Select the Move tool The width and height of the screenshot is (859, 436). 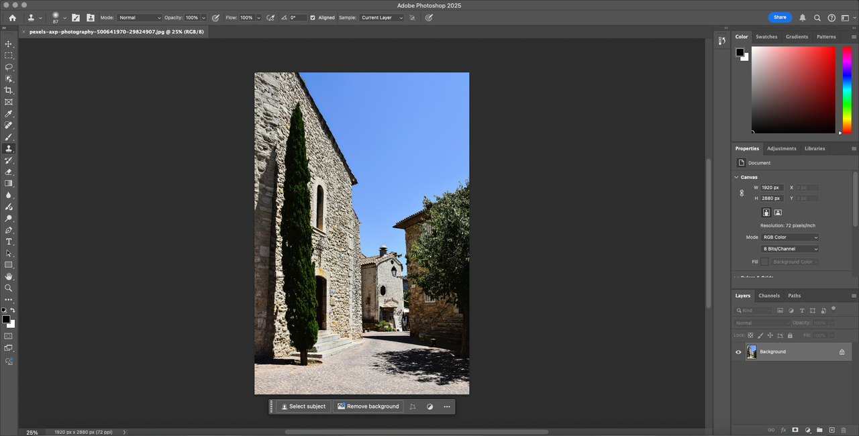(x=9, y=44)
